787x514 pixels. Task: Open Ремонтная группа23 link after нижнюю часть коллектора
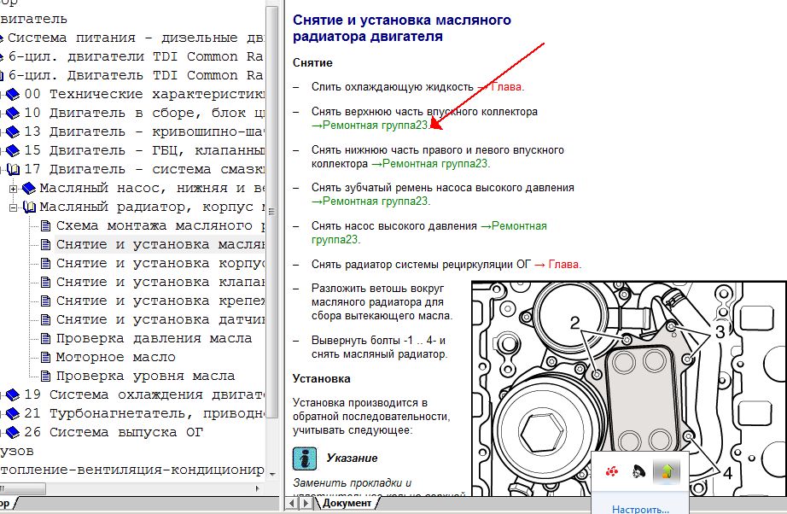pyautogui.click(x=430, y=164)
